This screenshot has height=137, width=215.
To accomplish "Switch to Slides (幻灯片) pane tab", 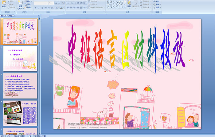I will pos(4,16).
